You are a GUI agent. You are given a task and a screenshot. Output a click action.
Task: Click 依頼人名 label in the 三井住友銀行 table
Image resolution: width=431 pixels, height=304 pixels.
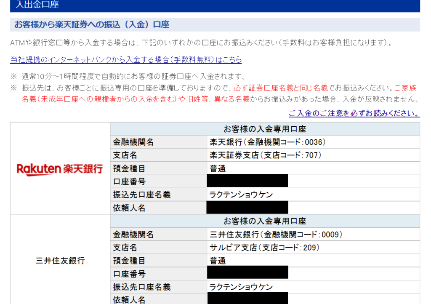(159, 299)
